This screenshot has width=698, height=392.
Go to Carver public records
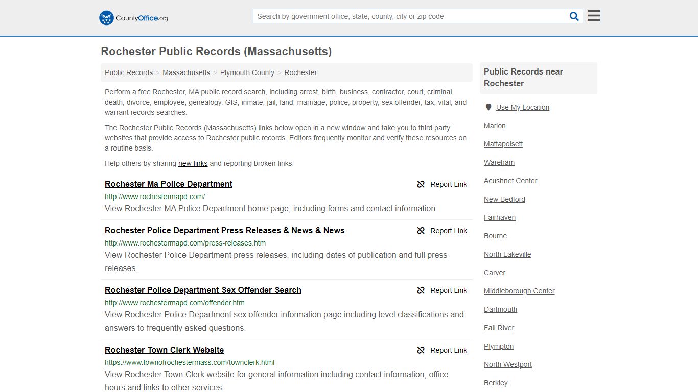[x=495, y=273]
